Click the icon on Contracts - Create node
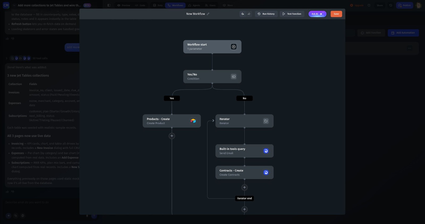This screenshot has width=425, height=224. 266,172
